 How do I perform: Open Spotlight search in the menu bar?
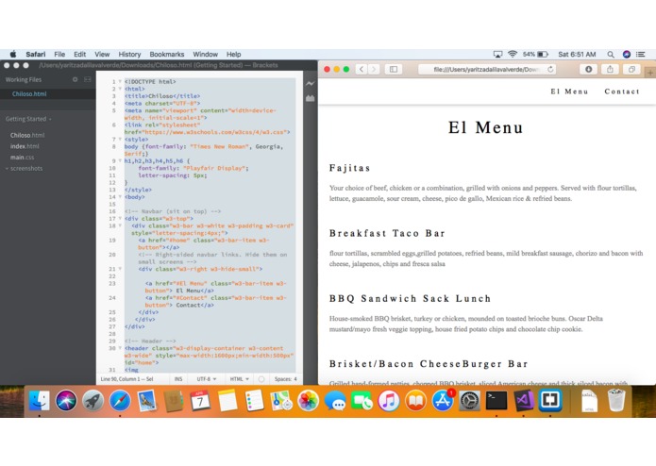[x=611, y=55]
